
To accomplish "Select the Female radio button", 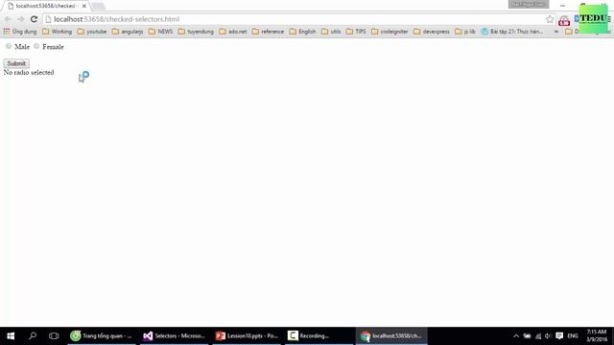I will click(36, 46).
